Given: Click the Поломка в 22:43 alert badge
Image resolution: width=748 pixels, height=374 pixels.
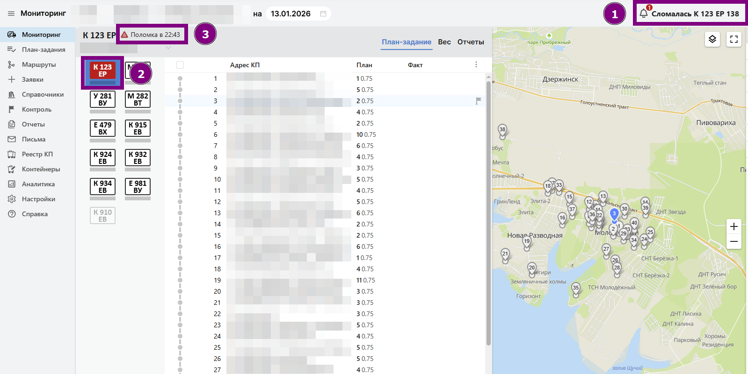Looking at the screenshot, I should (x=152, y=35).
